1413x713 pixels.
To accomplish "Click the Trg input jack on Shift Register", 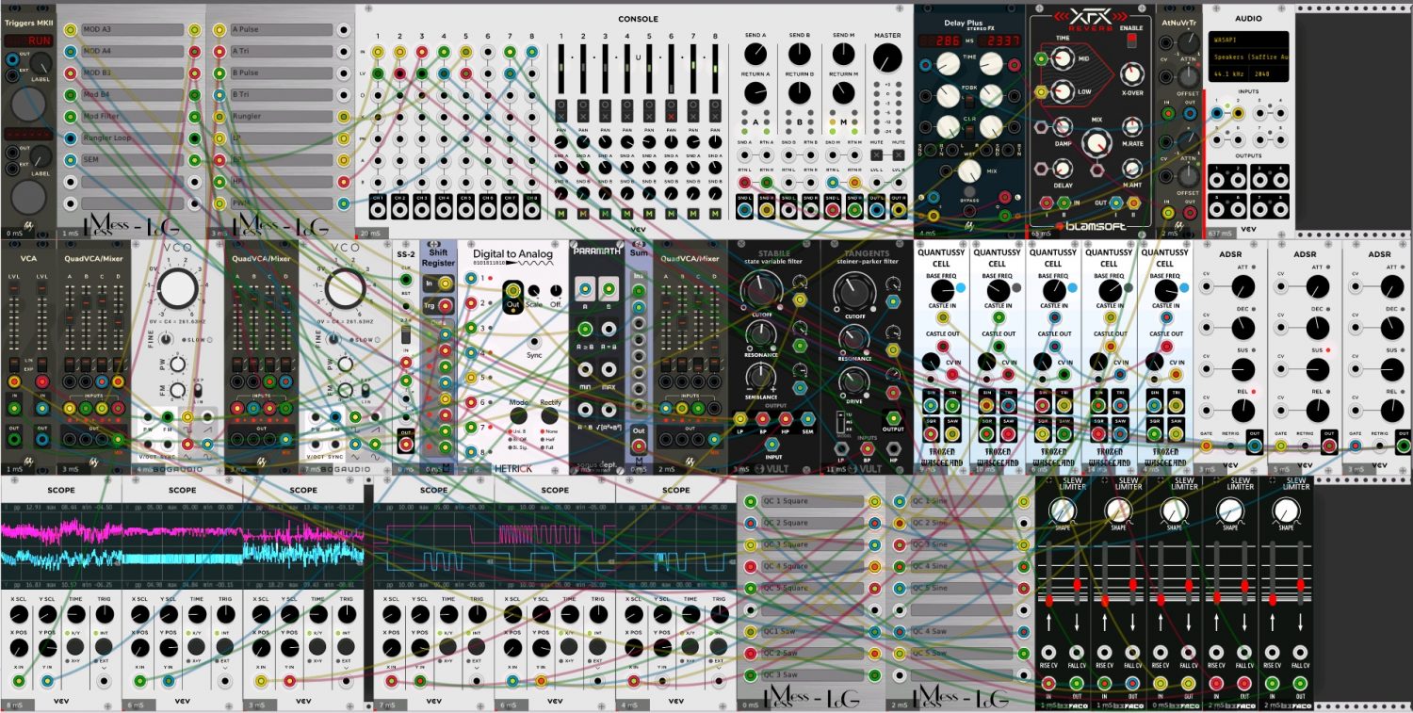I will (x=445, y=305).
